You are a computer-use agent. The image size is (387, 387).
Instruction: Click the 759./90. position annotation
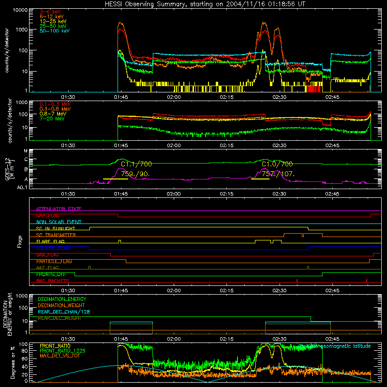click(135, 174)
